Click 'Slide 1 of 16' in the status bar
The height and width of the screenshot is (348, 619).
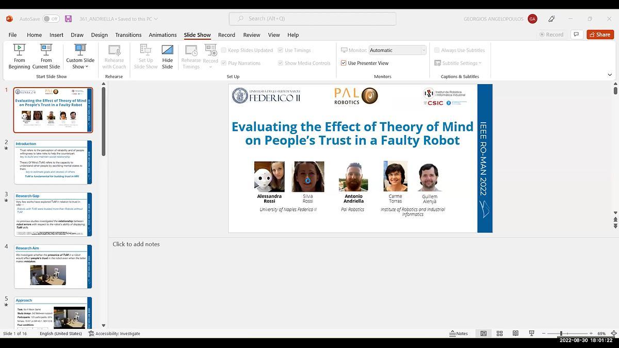[15, 334]
